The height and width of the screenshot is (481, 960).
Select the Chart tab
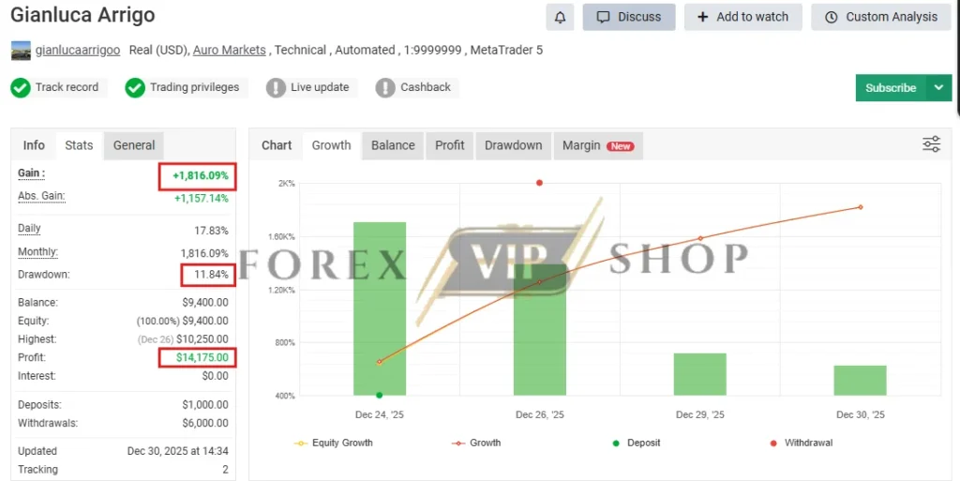(x=277, y=145)
